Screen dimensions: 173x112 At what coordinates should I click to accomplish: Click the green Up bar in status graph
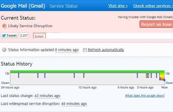tap(87, 72)
